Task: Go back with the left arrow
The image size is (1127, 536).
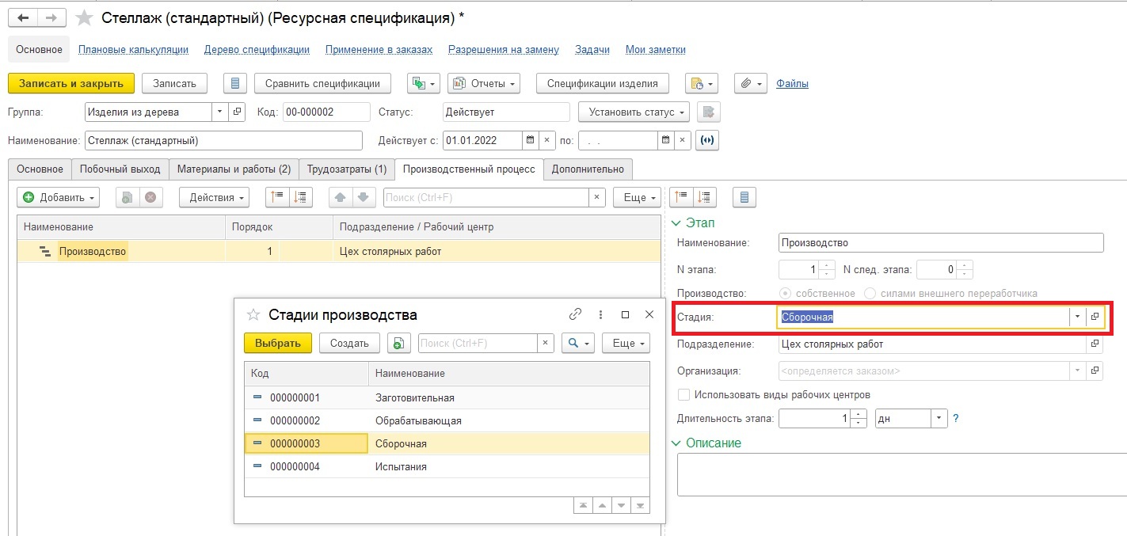Action: point(23,17)
